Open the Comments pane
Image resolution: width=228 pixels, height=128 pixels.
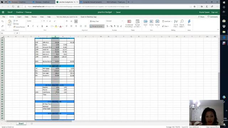(x=213, y=17)
